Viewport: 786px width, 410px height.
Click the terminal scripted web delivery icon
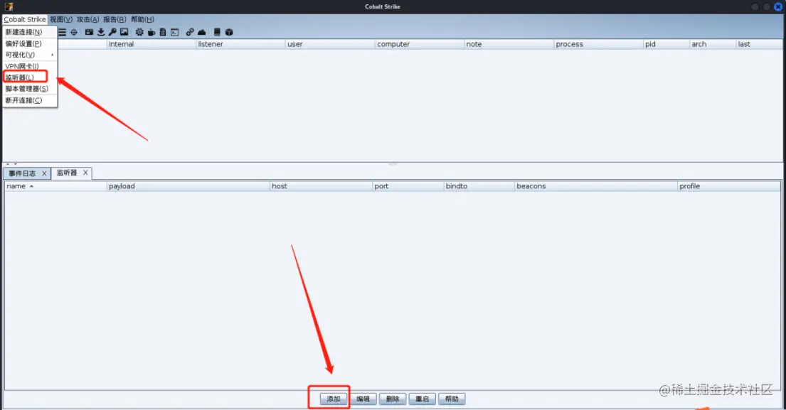click(x=174, y=32)
